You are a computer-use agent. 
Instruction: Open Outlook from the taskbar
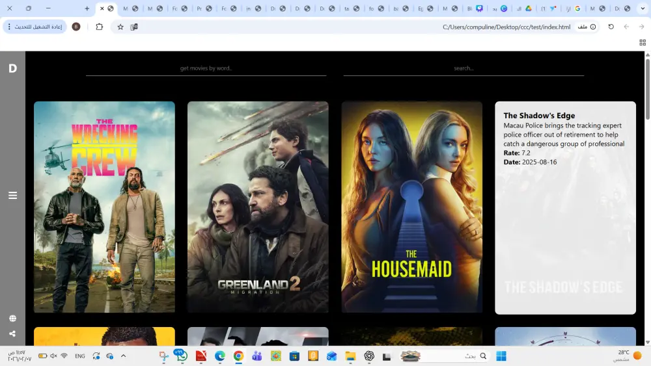[x=332, y=356]
